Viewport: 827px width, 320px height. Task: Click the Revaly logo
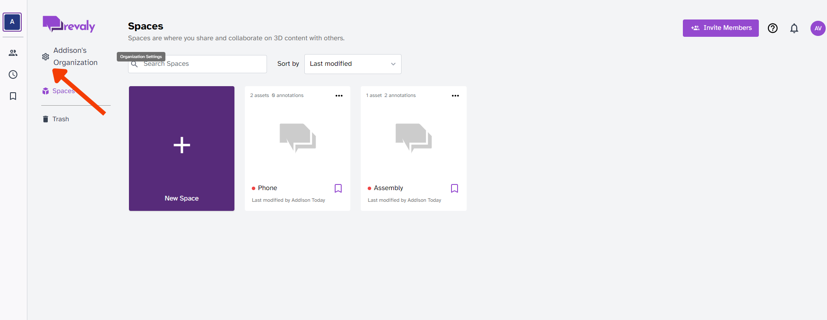point(69,24)
